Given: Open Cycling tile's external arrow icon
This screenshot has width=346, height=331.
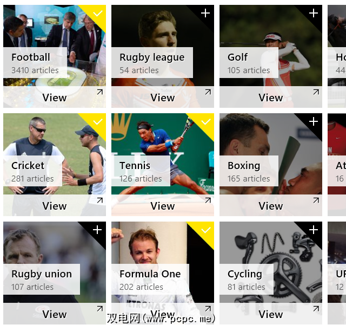Looking at the screenshot, I should pos(316,309).
